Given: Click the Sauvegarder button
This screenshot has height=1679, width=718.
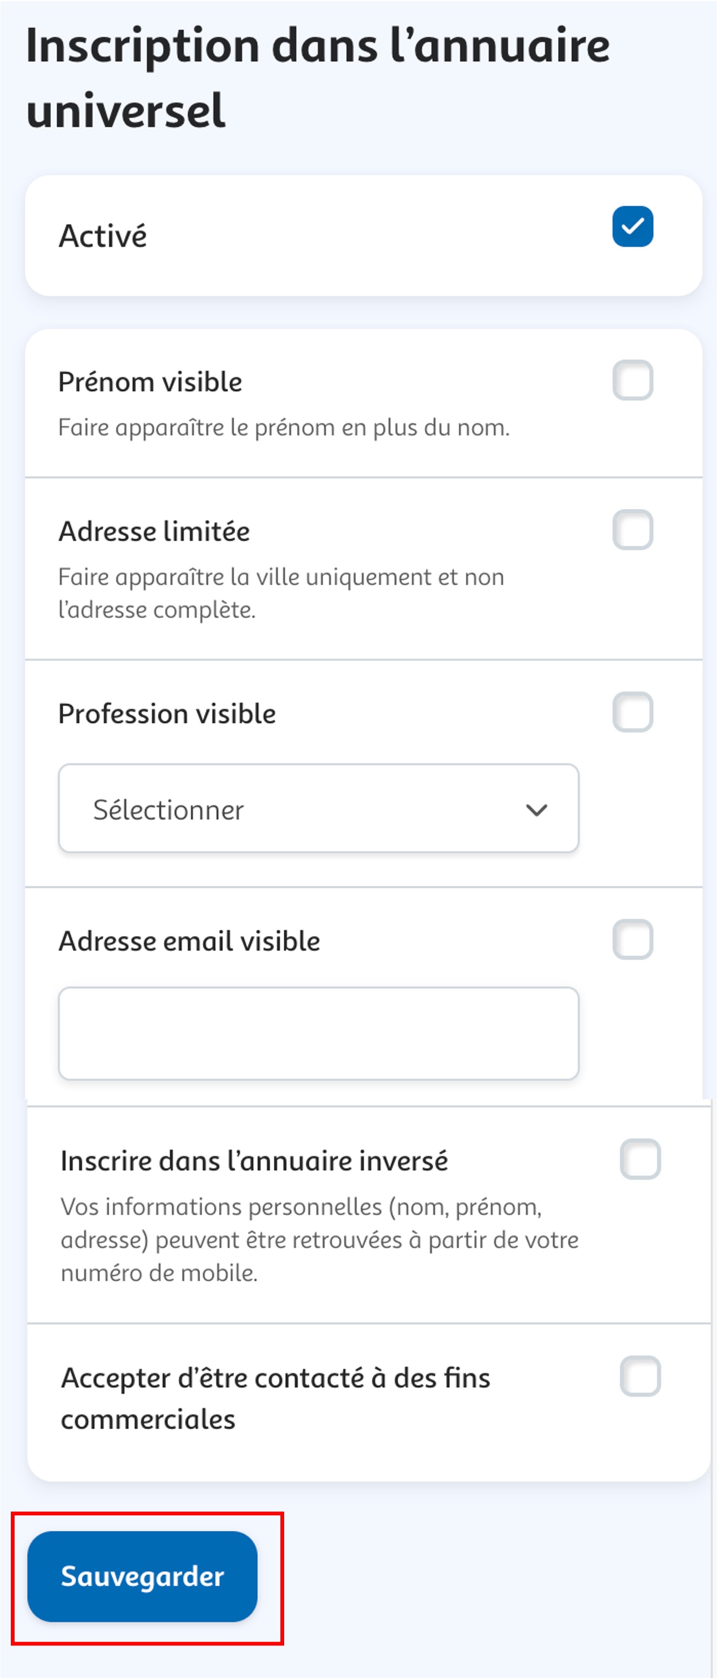Looking at the screenshot, I should tap(142, 1576).
